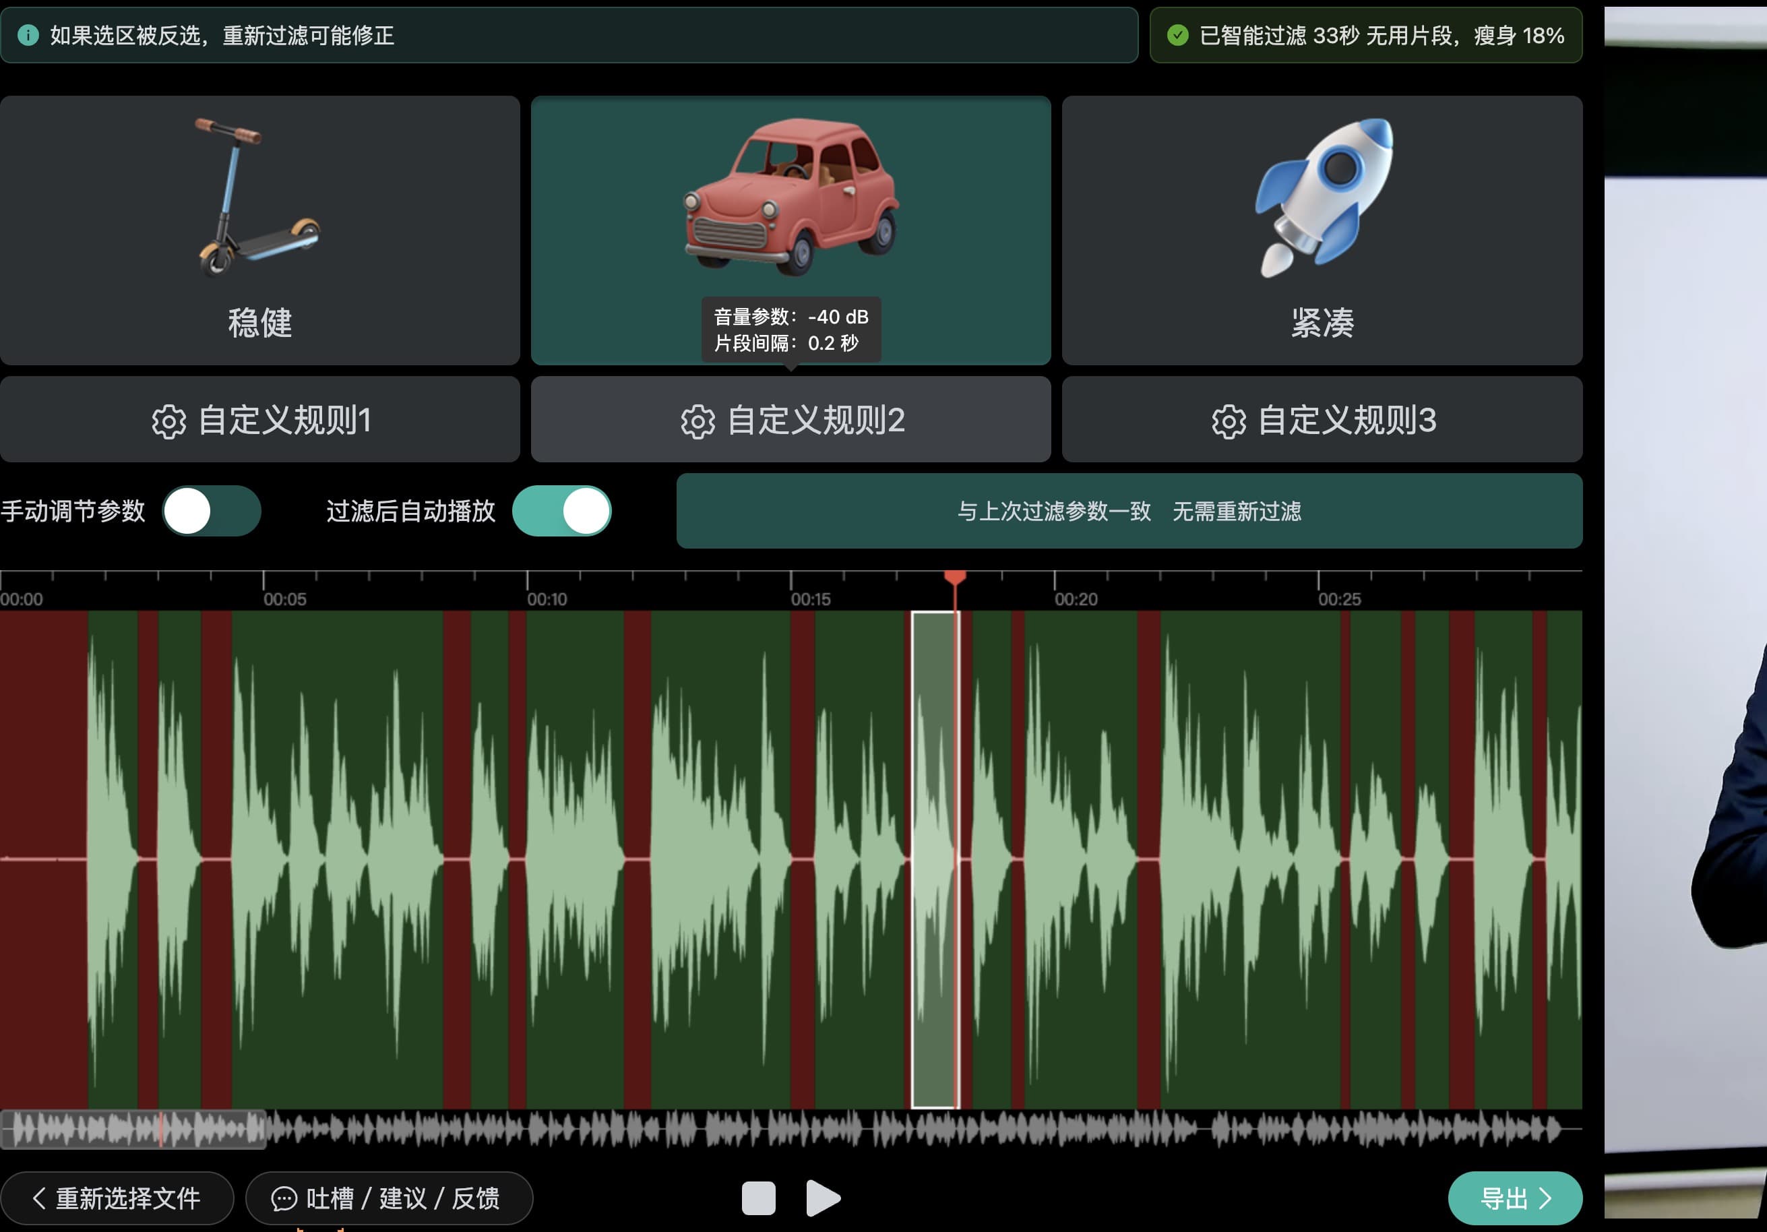1767x1232 pixels.
Task: Click gear icon of 自定义规则1
Action: [x=168, y=422]
